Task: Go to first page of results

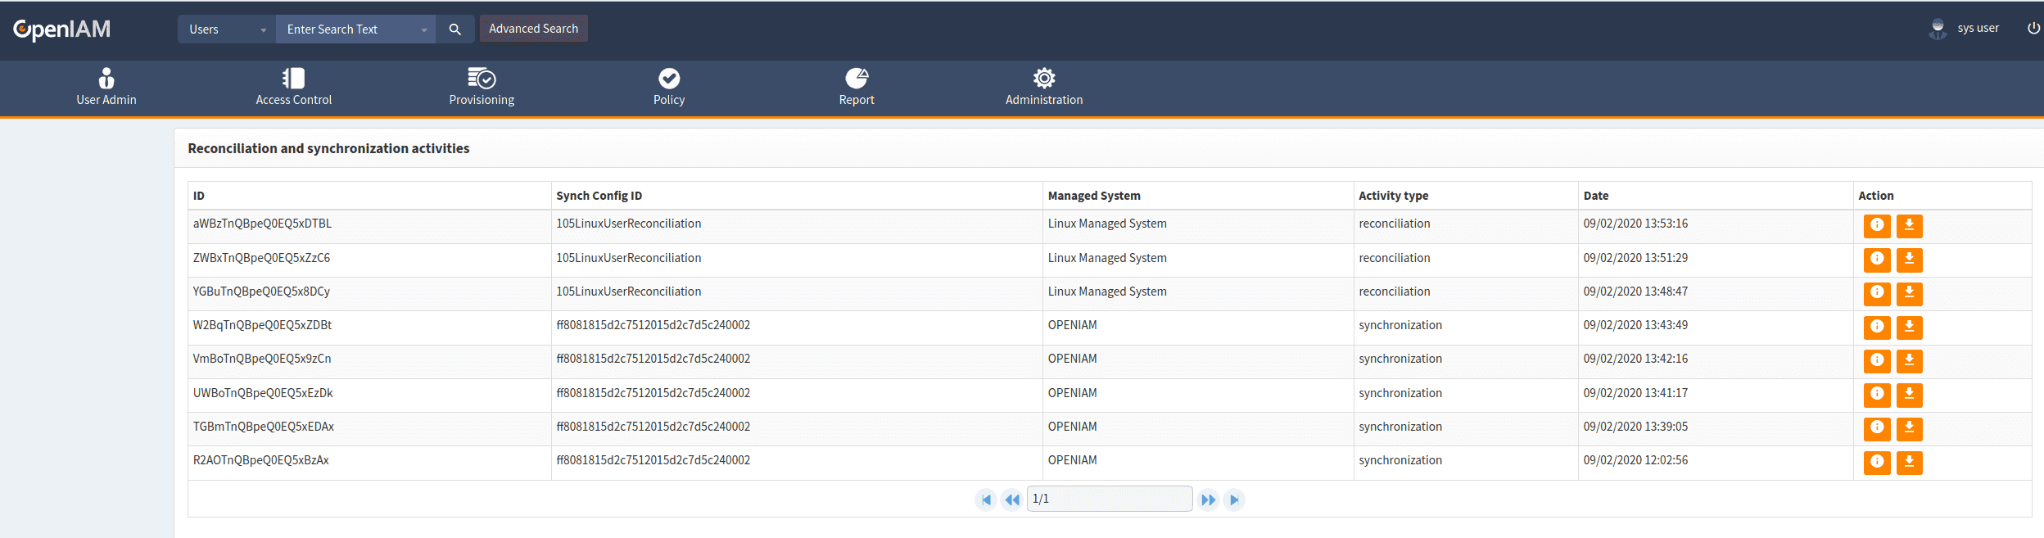Action: click(x=986, y=500)
